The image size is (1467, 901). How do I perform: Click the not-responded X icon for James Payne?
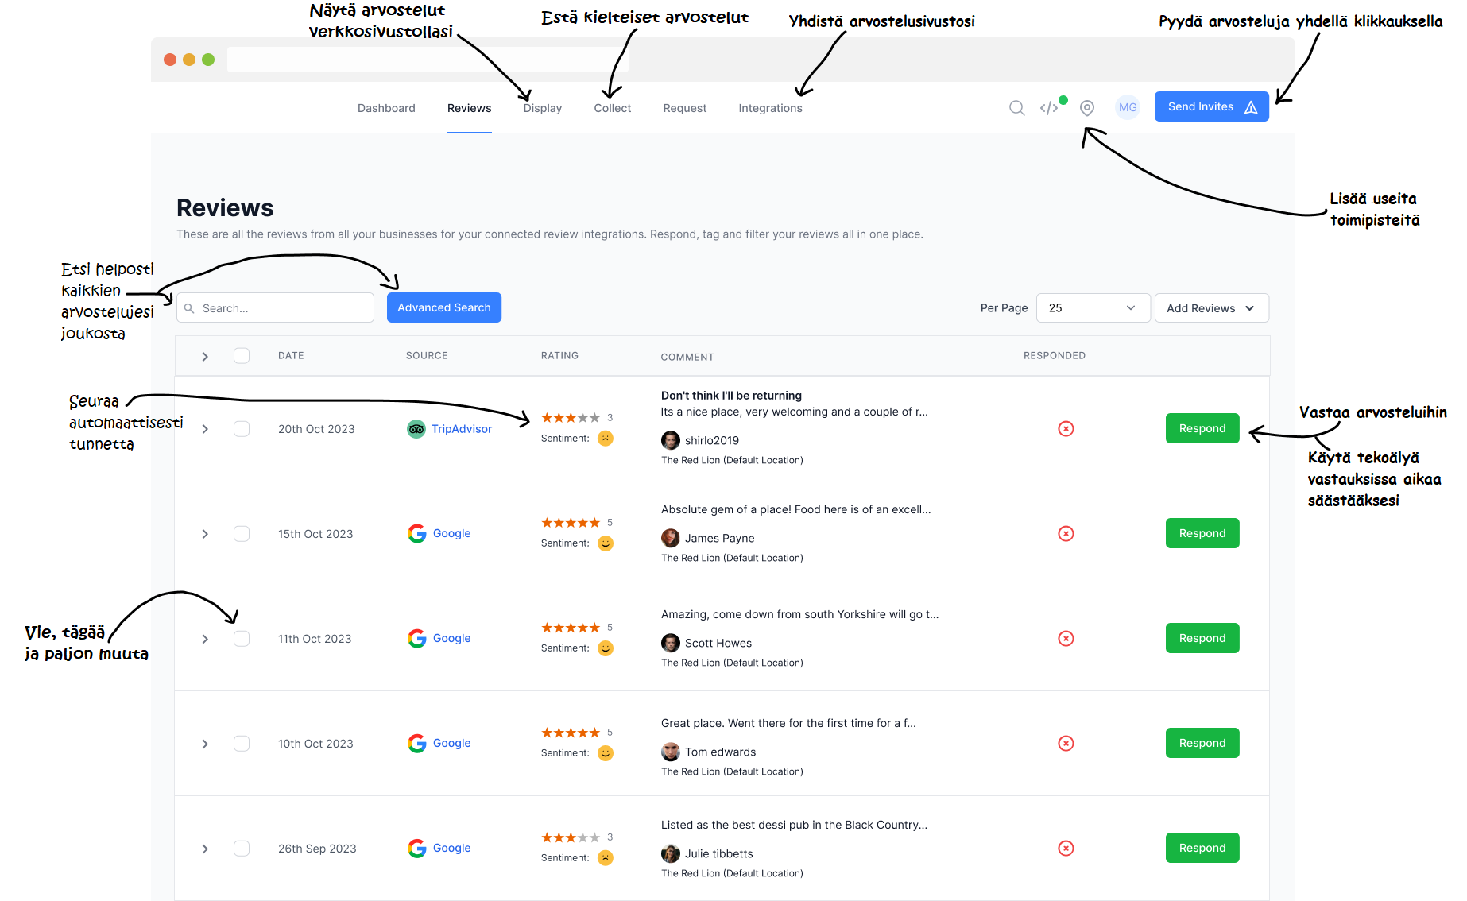click(x=1066, y=534)
